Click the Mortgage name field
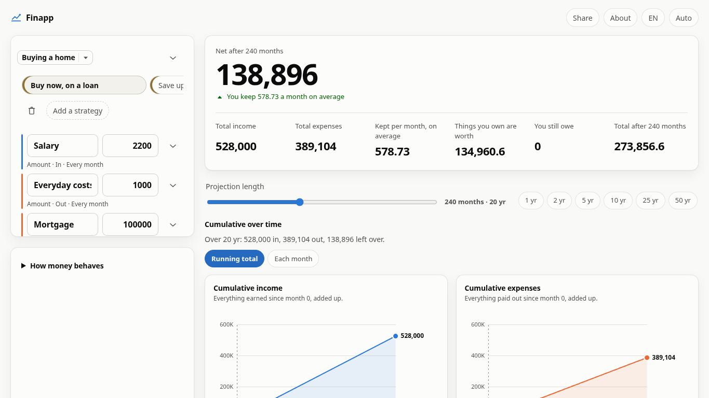 click(62, 224)
